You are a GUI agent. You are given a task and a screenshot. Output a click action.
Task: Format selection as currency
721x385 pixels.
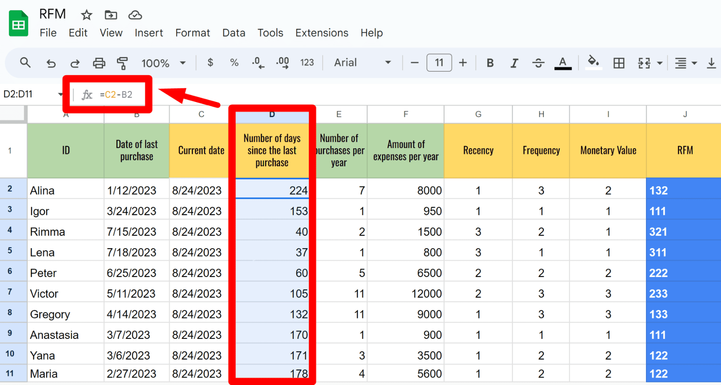click(x=210, y=62)
